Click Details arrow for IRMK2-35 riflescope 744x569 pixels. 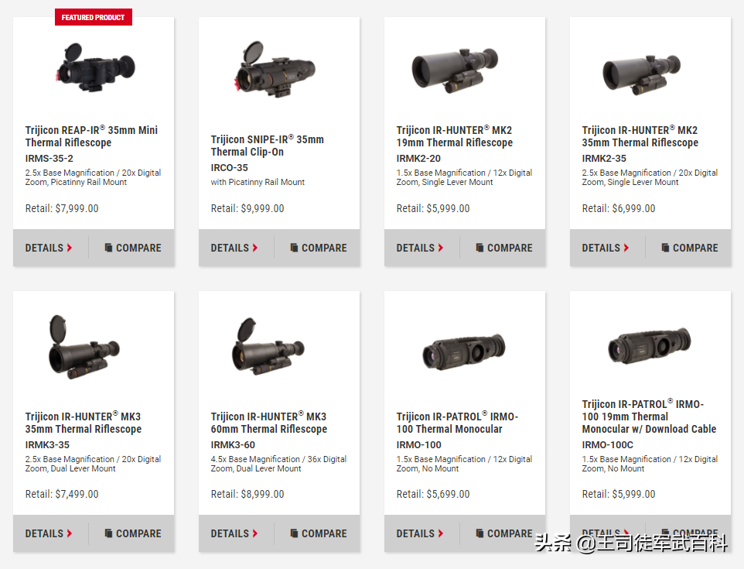tap(626, 248)
